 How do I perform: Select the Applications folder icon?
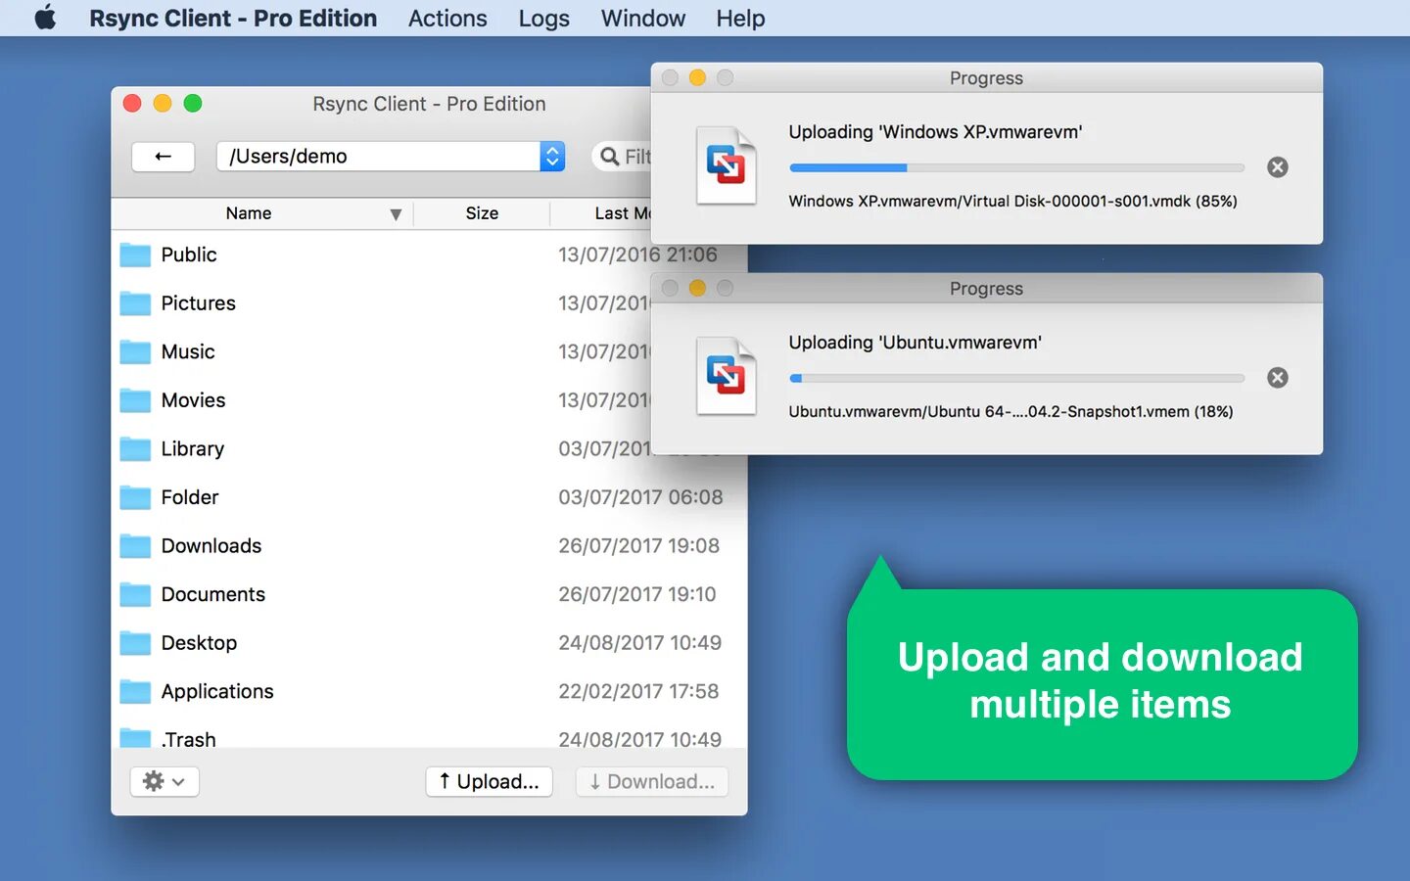pos(135,691)
